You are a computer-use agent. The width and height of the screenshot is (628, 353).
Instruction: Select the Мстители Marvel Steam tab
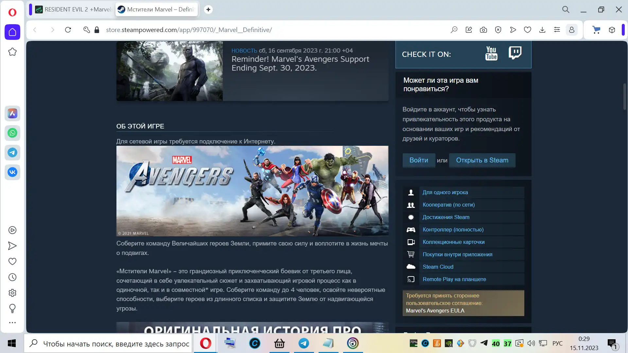tap(157, 9)
